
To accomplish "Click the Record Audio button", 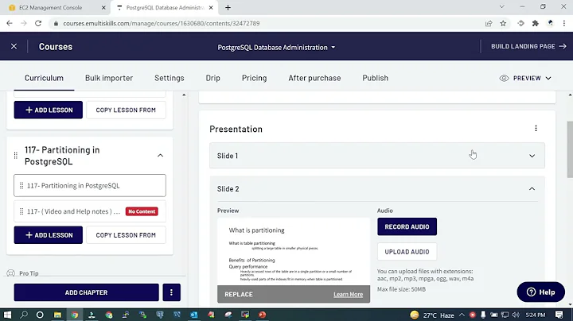I will point(407,227).
